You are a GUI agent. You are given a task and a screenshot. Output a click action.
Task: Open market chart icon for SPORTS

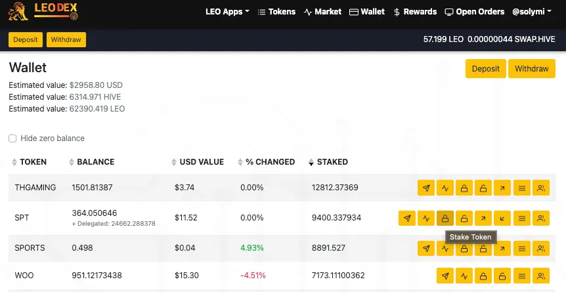[x=445, y=249]
